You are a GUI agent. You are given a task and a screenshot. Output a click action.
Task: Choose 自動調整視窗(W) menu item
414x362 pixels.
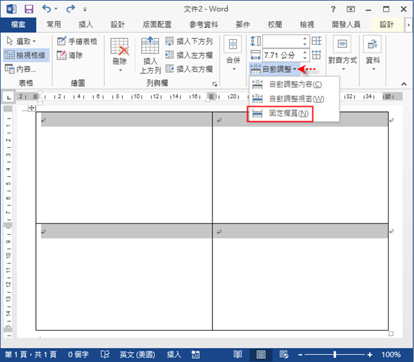click(x=294, y=99)
